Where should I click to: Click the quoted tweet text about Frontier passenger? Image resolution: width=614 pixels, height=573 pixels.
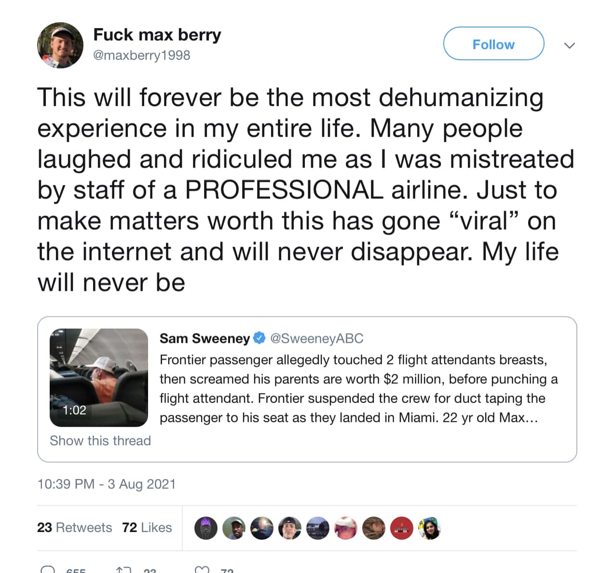358,389
